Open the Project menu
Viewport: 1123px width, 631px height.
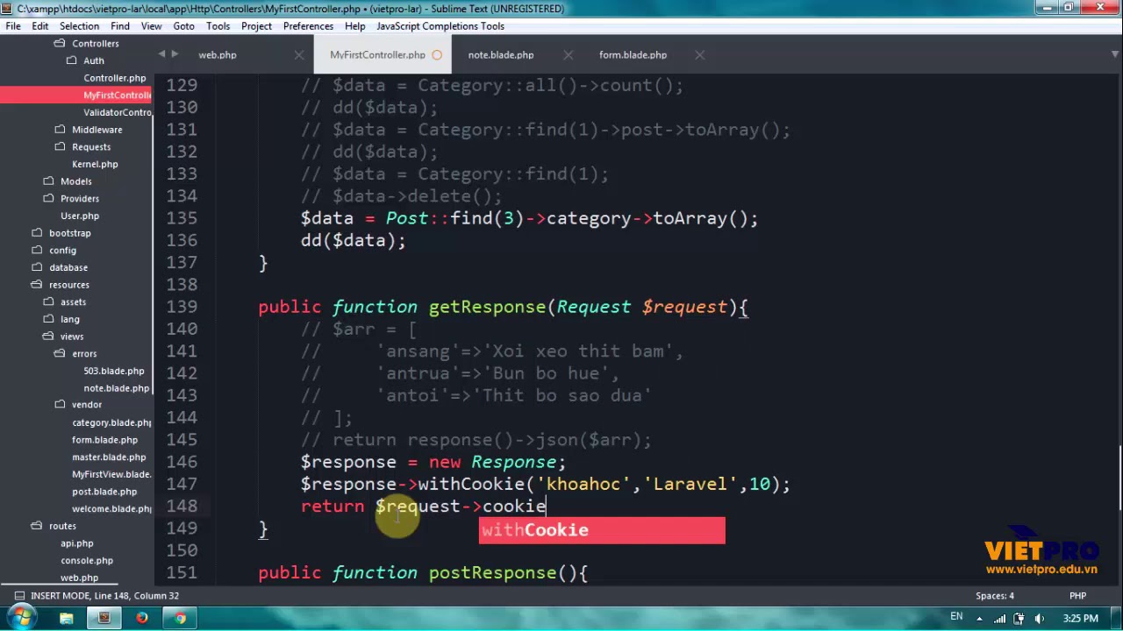click(256, 26)
